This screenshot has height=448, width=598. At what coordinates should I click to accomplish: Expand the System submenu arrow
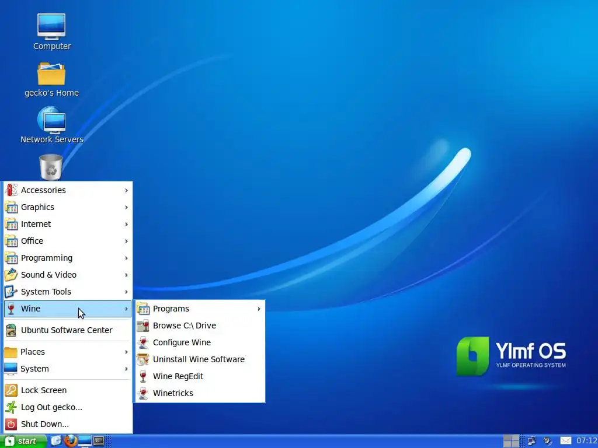[x=126, y=369]
